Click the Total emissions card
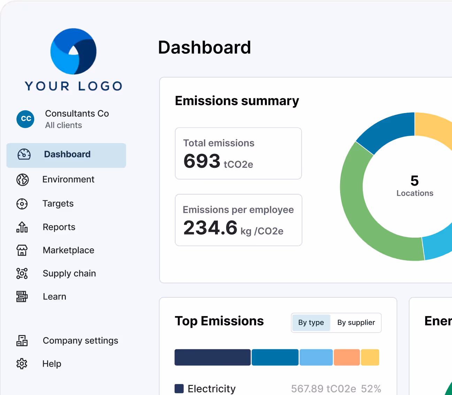Screen dimensions: 452x395 point(238,154)
